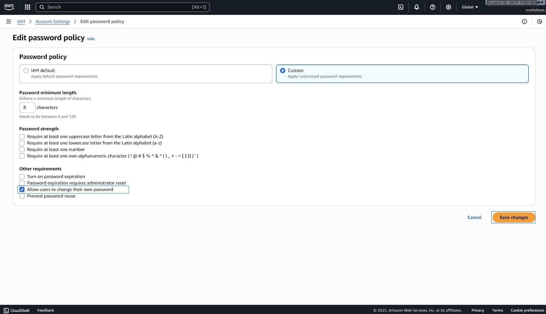
Task: Click Feedback in the bottom bar
Action: [45, 310]
